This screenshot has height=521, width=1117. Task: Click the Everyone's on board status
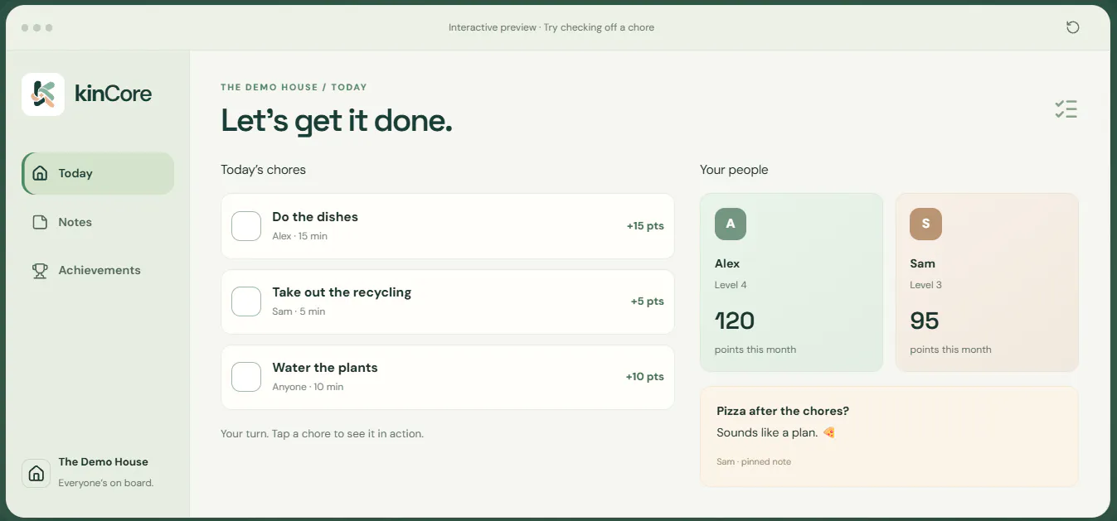click(x=106, y=483)
